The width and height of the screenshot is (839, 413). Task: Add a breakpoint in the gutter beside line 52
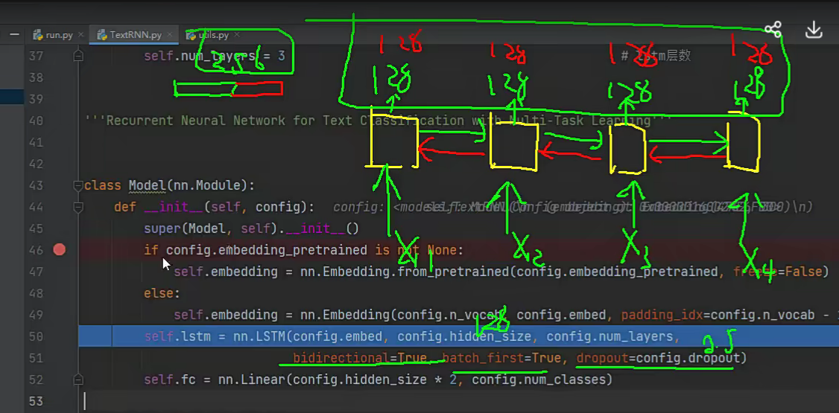click(x=60, y=380)
